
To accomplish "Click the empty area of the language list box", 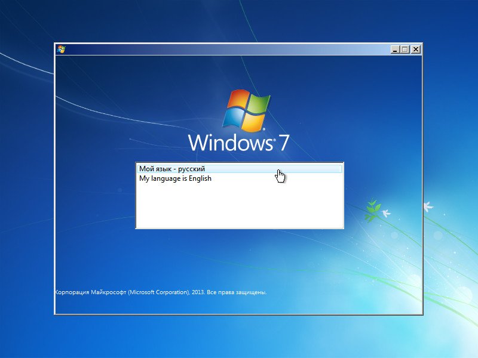I will [240, 205].
